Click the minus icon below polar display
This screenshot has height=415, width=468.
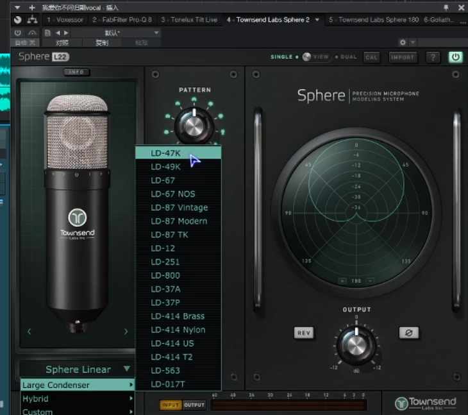[371, 281]
